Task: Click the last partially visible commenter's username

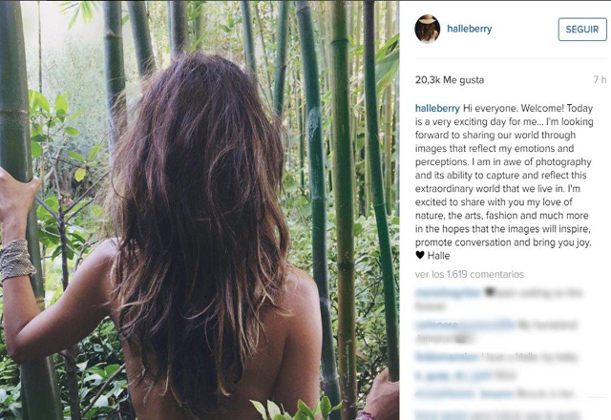Action: pyautogui.click(x=439, y=414)
